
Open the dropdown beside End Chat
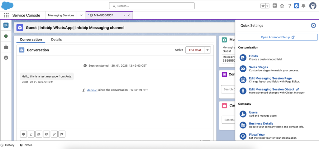click(207, 50)
